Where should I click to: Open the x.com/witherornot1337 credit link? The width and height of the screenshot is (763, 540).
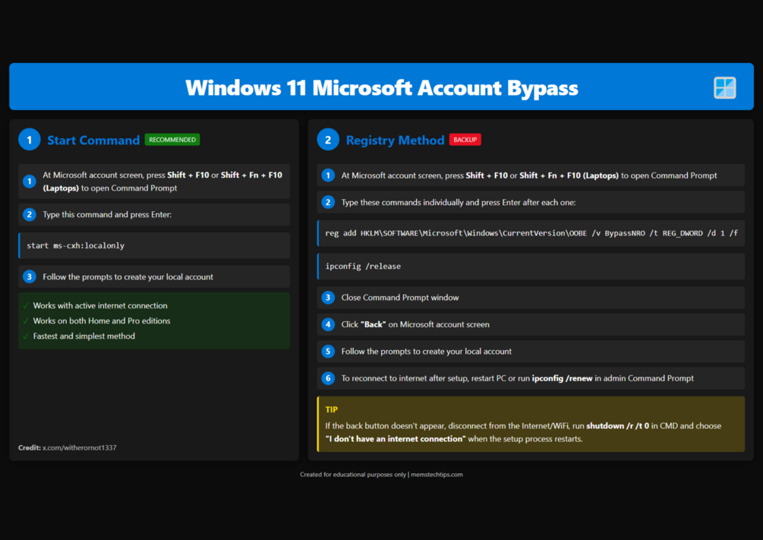coord(79,447)
